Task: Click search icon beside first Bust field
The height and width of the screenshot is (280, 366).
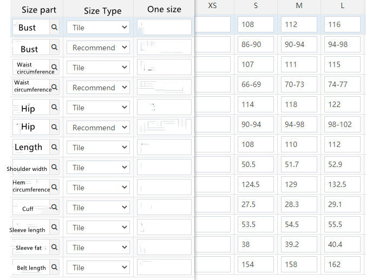Action: 54,27
